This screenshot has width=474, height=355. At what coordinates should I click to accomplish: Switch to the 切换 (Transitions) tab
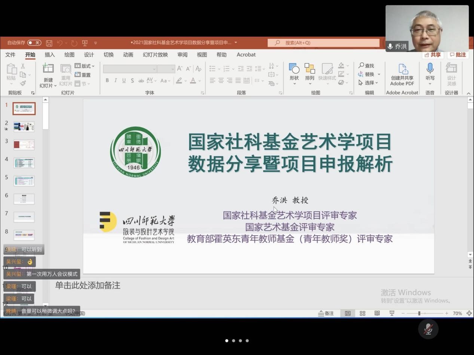(108, 55)
